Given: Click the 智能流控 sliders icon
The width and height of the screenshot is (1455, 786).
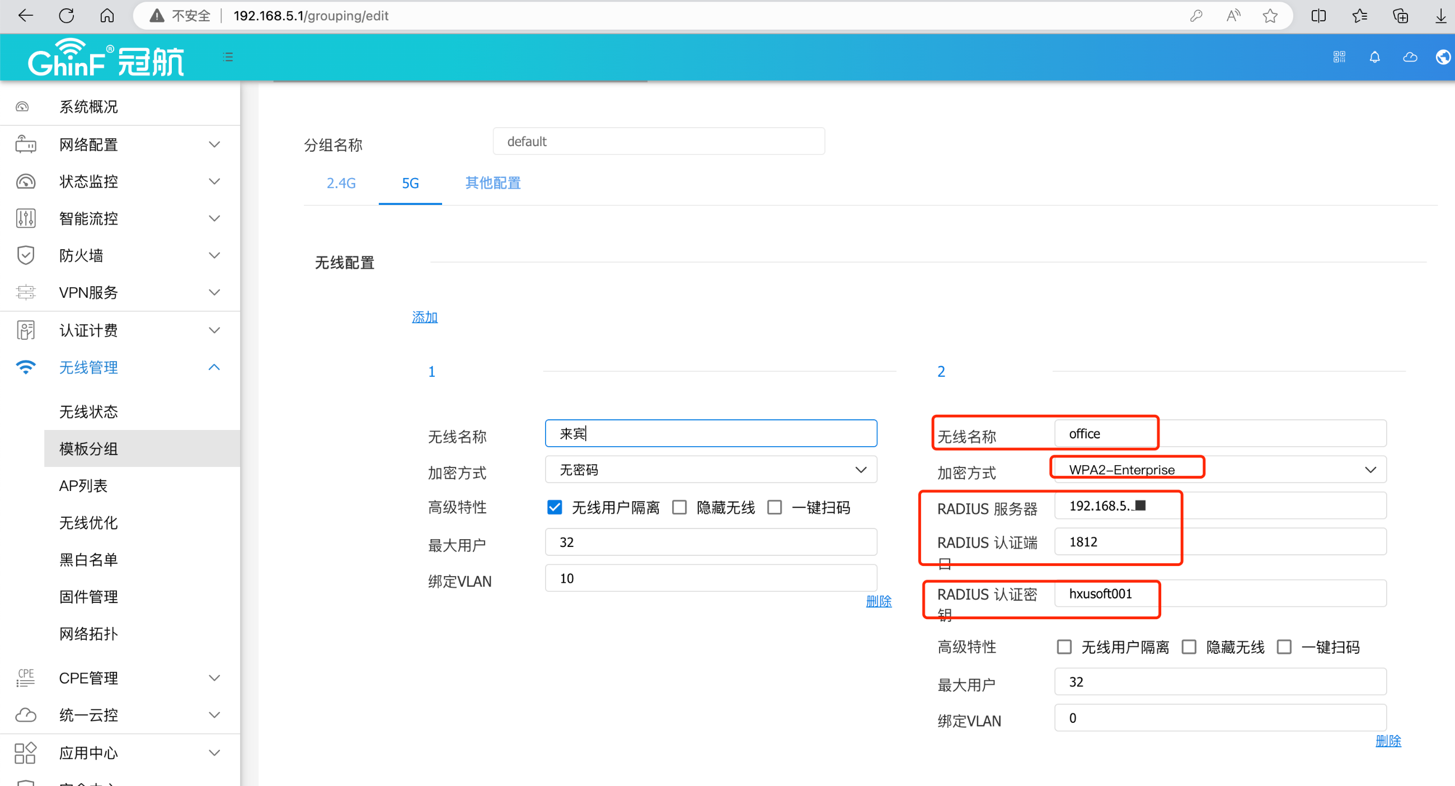Looking at the screenshot, I should click(x=25, y=218).
